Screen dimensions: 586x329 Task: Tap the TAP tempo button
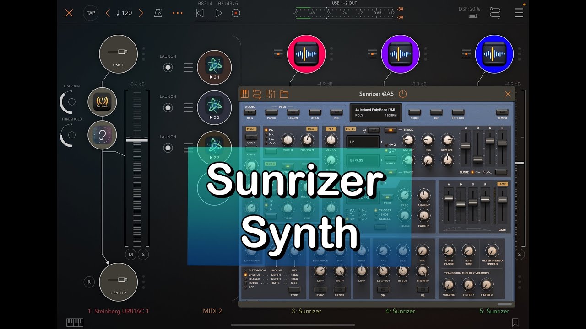91,13
